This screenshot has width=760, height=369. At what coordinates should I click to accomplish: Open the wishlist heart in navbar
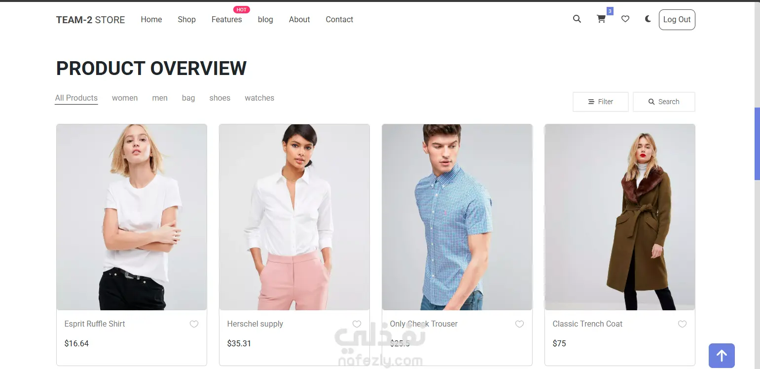tap(625, 19)
